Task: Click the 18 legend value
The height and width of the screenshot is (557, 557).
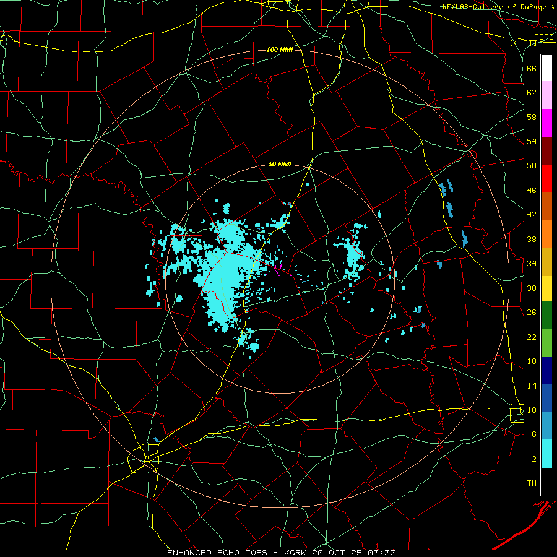Action: click(x=532, y=361)
